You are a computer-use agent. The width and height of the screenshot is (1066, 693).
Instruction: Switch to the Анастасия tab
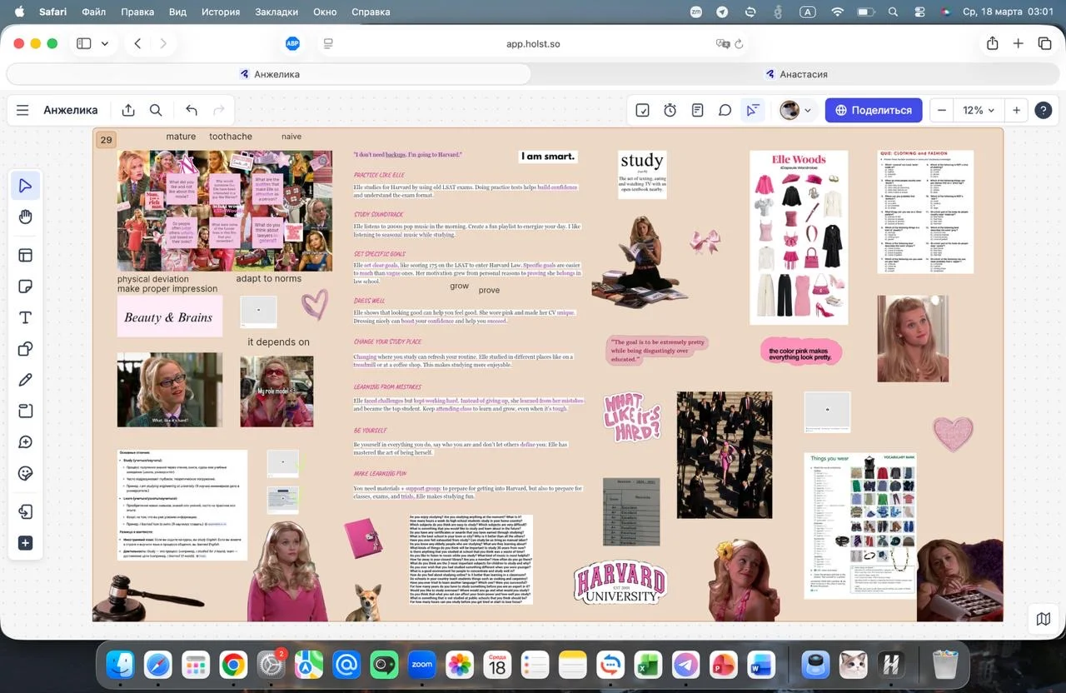pos(795,74)
